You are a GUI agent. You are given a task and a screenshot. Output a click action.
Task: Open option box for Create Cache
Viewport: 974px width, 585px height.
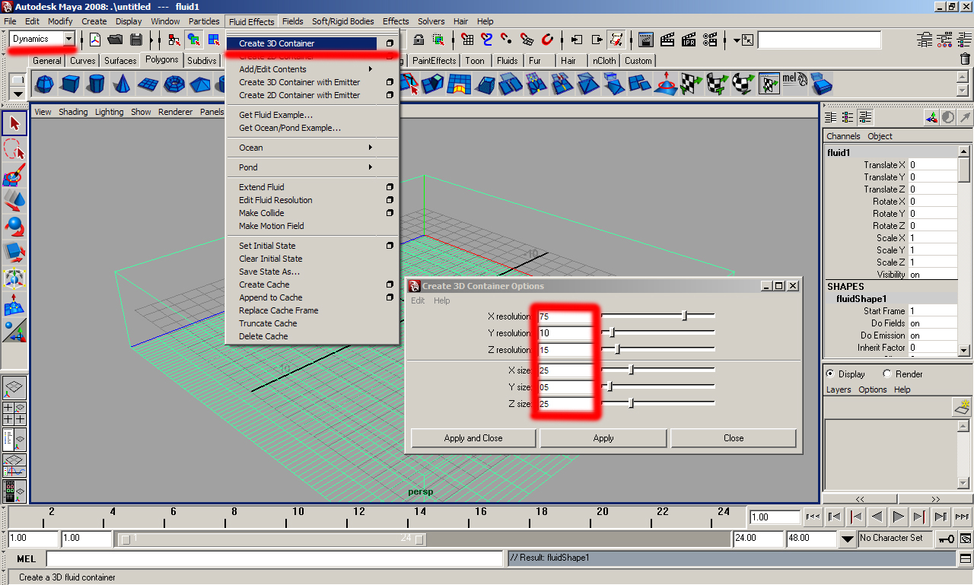click(x=390, y=285)
